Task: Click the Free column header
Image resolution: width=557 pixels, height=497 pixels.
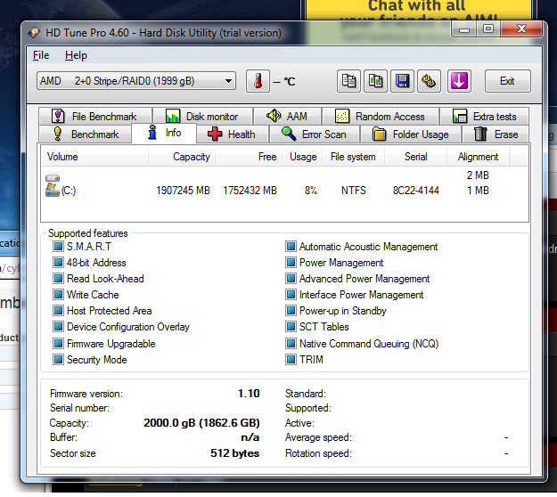Action: [249, 157]
